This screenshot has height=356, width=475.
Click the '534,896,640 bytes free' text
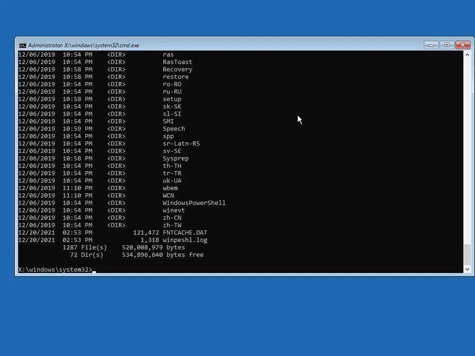coord(163,254)
